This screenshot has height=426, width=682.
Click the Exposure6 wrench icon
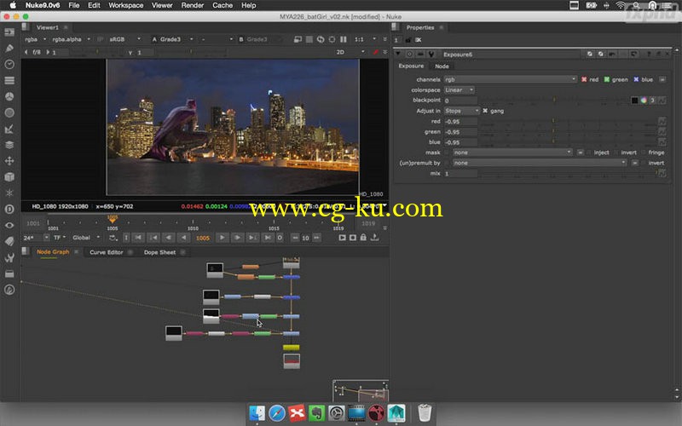click(431, 55)
